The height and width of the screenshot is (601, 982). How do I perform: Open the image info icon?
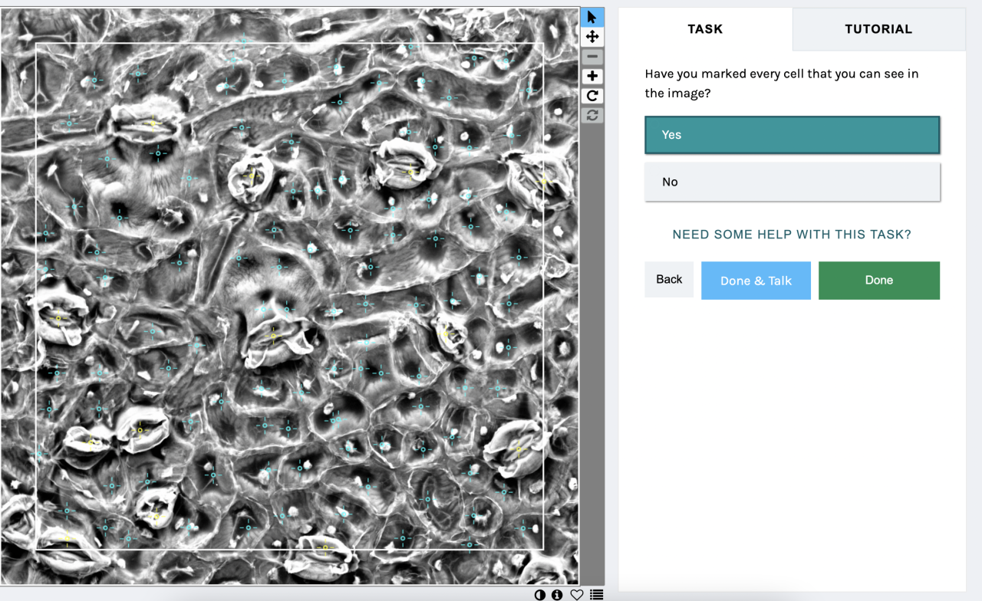[x=558, y=595]
